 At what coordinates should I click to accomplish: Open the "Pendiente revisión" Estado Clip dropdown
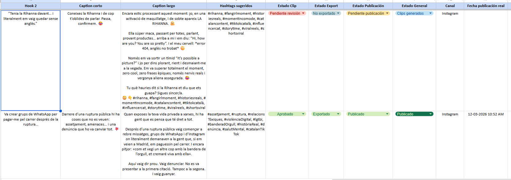pos(287,13)
